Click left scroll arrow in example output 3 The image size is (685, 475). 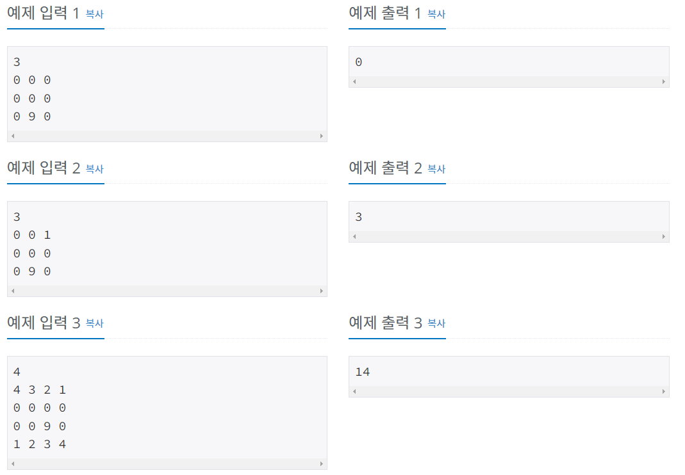click(x=354, y=391)
